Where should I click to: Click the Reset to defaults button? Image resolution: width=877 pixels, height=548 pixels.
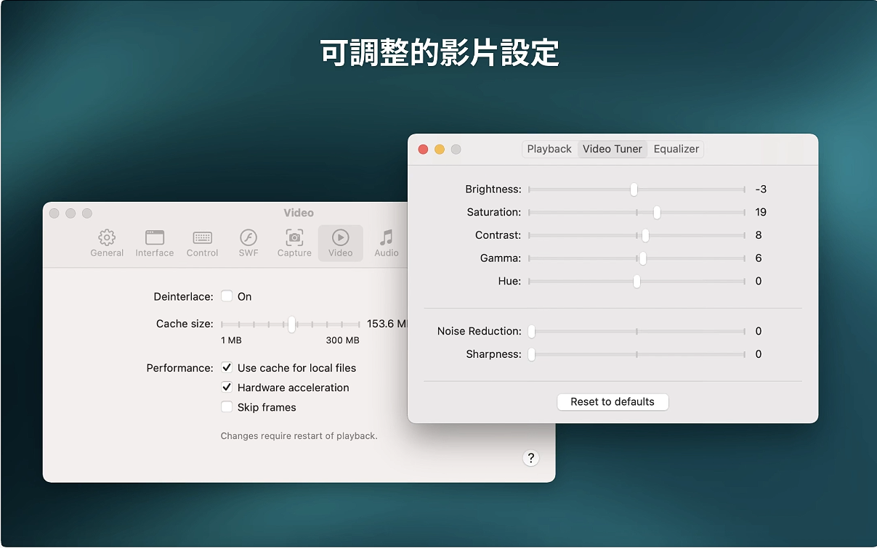613,402
